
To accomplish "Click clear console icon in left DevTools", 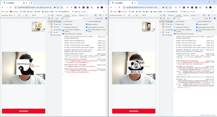I will tap(52, 18).
